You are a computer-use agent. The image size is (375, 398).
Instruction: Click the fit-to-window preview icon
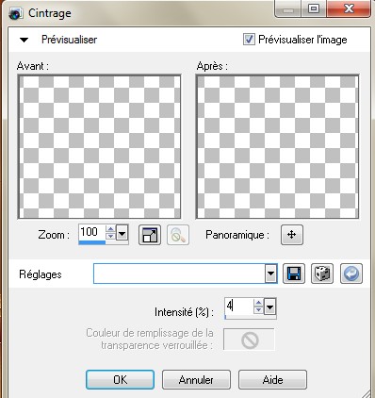150,235
